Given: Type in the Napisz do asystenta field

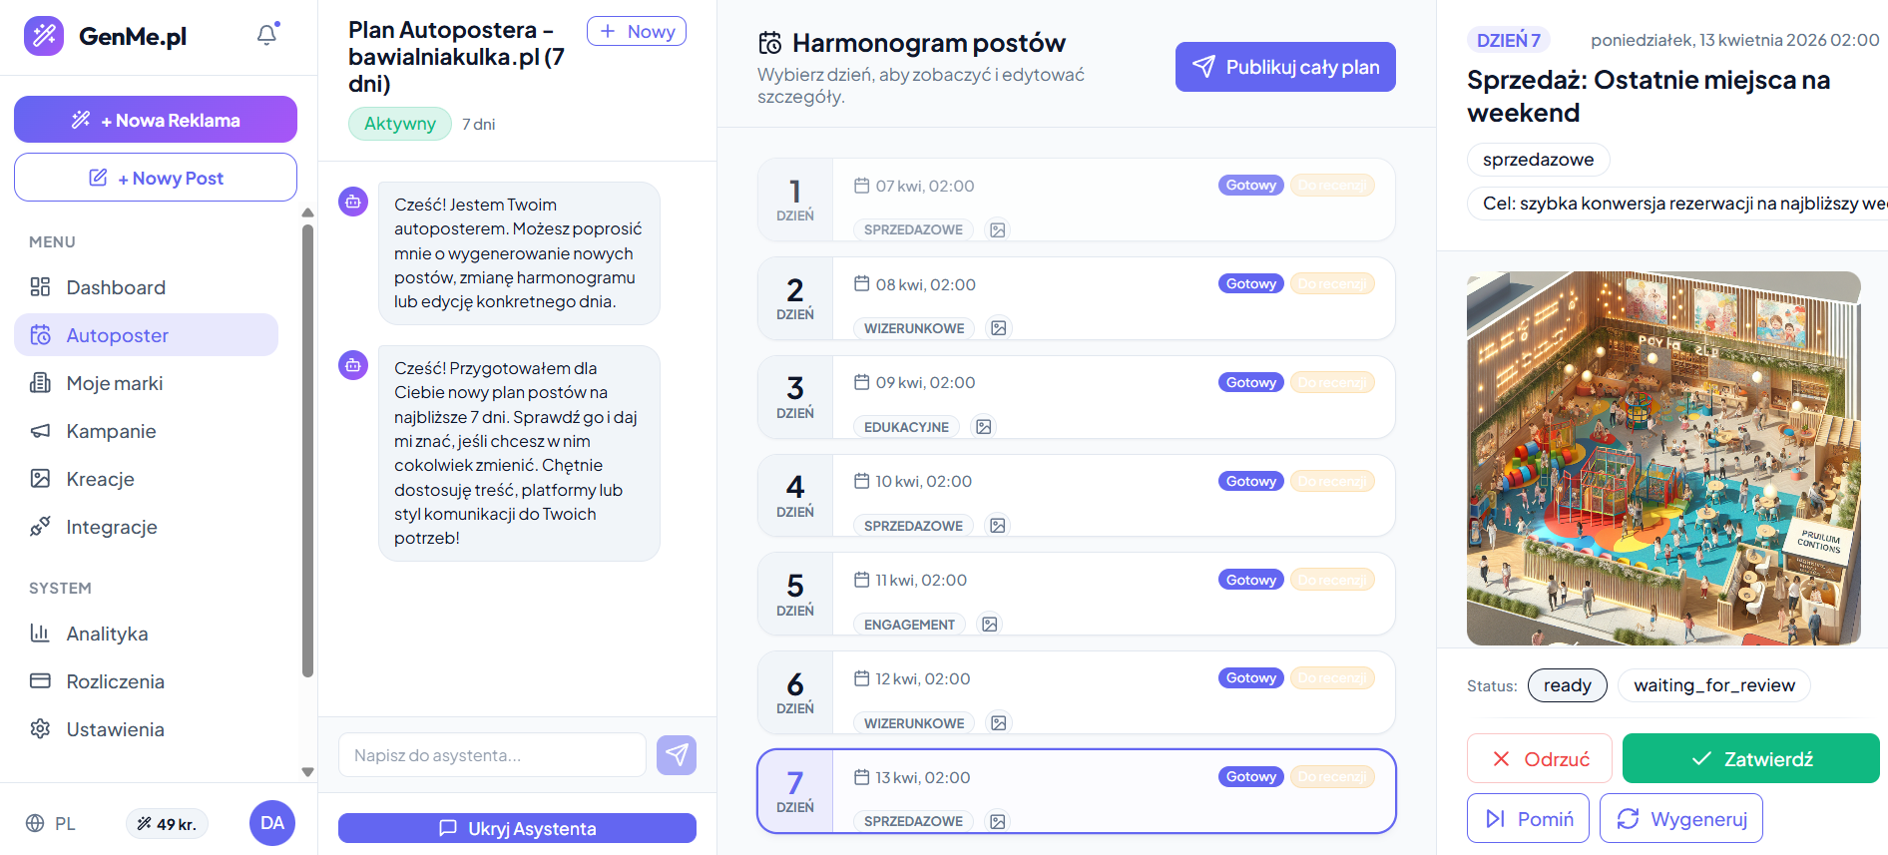Looking at the screenshot, I should [x=492, y=755].
